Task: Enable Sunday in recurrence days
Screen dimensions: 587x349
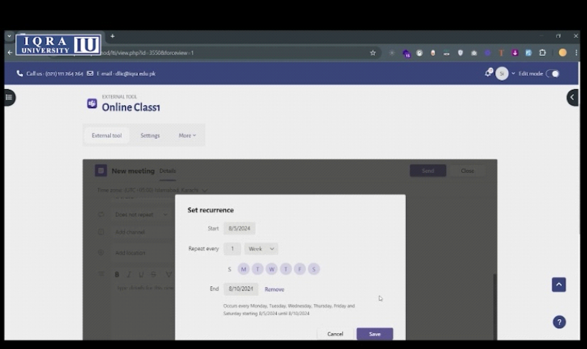Action: pyautogui.click(x=229, y=269)
